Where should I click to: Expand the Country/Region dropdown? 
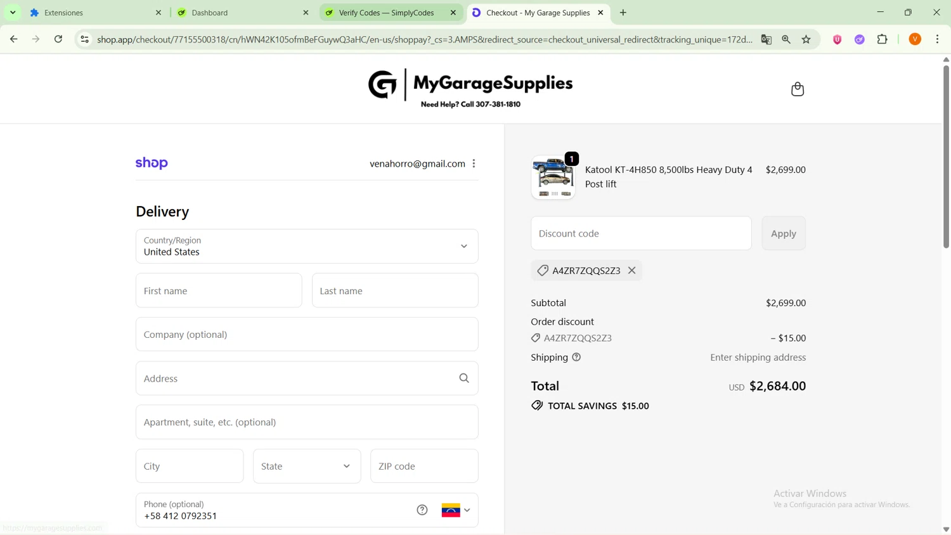pos(307,246)
